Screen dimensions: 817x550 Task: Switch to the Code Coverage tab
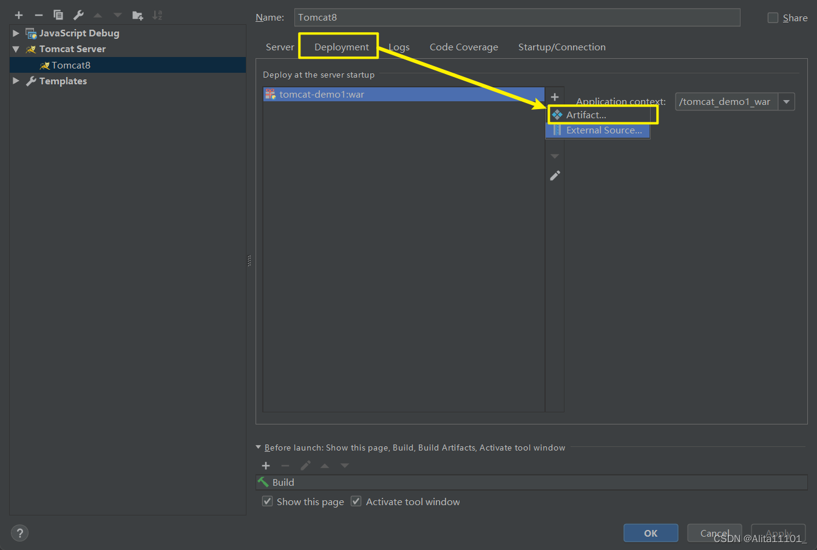click(x=464, y=47)
